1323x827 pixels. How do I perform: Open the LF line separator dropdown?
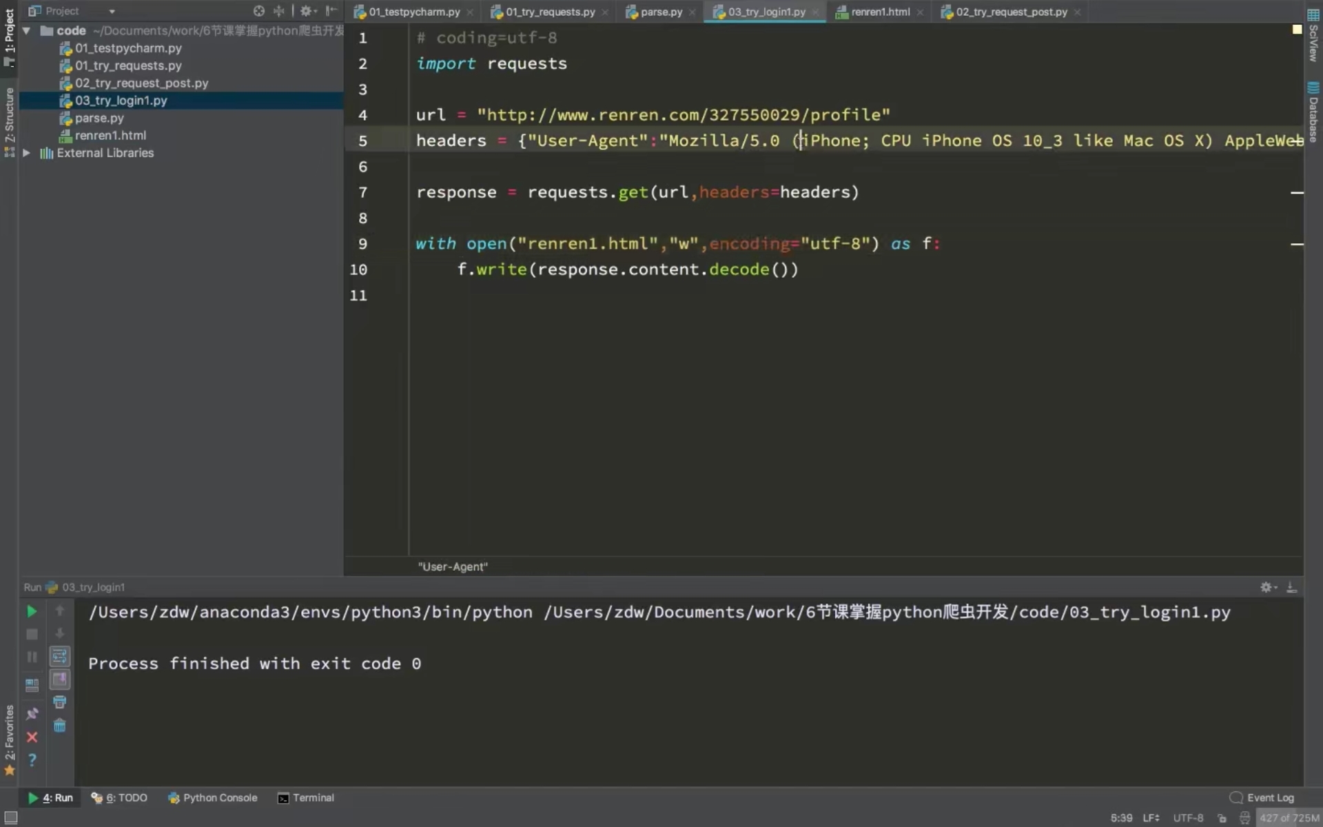click(x=1151, y=818)
